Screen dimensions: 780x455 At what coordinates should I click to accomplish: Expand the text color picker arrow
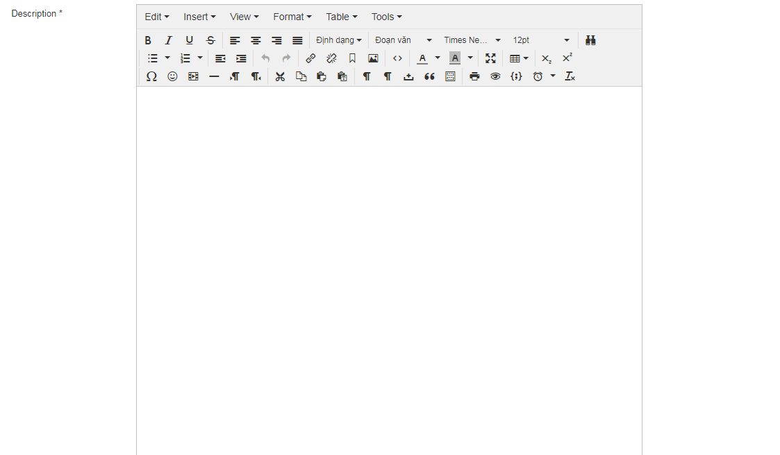438,58
